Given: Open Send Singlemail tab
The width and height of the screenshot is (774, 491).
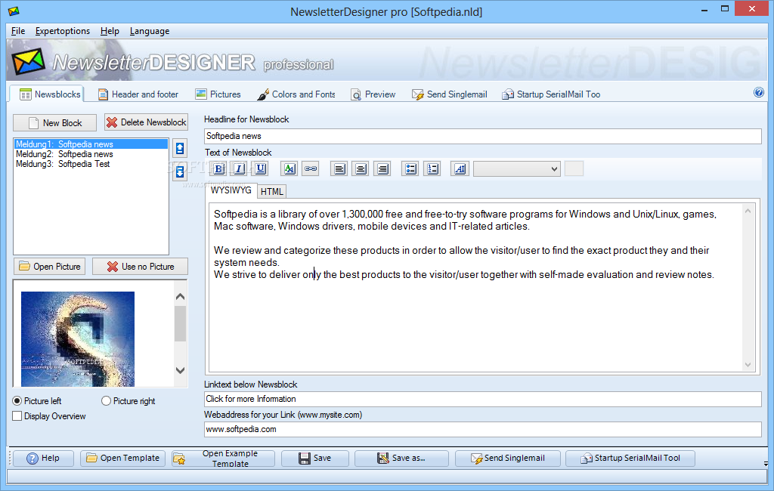Looking at the screenshot, I should click(449, 94).
